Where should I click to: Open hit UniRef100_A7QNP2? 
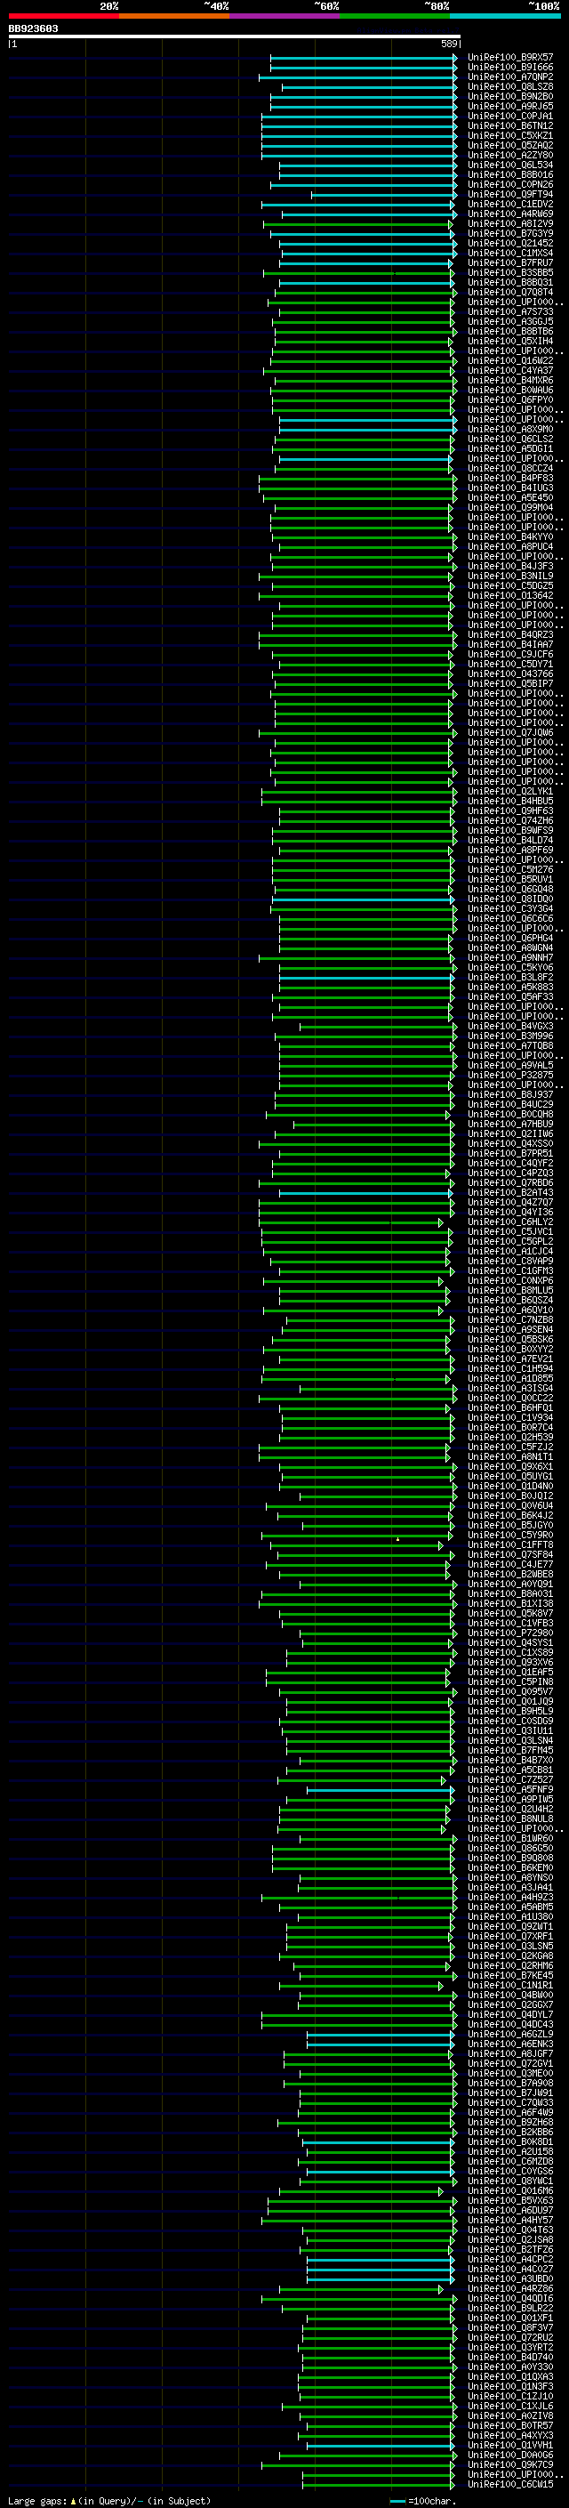coord(509,77)
